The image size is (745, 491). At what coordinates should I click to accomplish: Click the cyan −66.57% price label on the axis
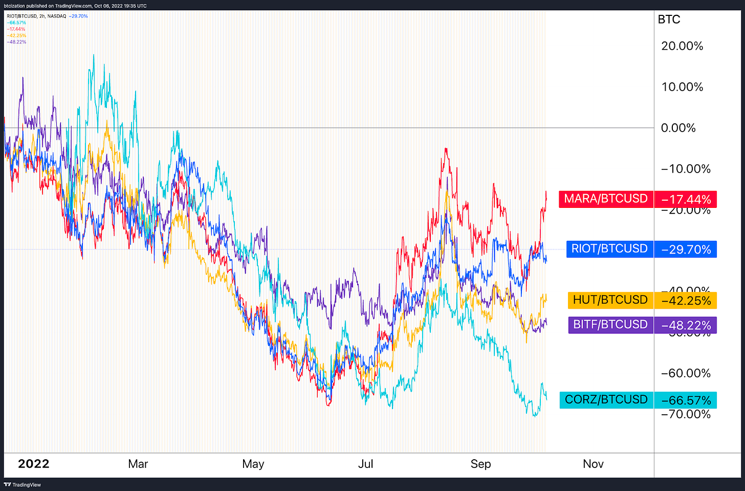[x=686, y=400]
